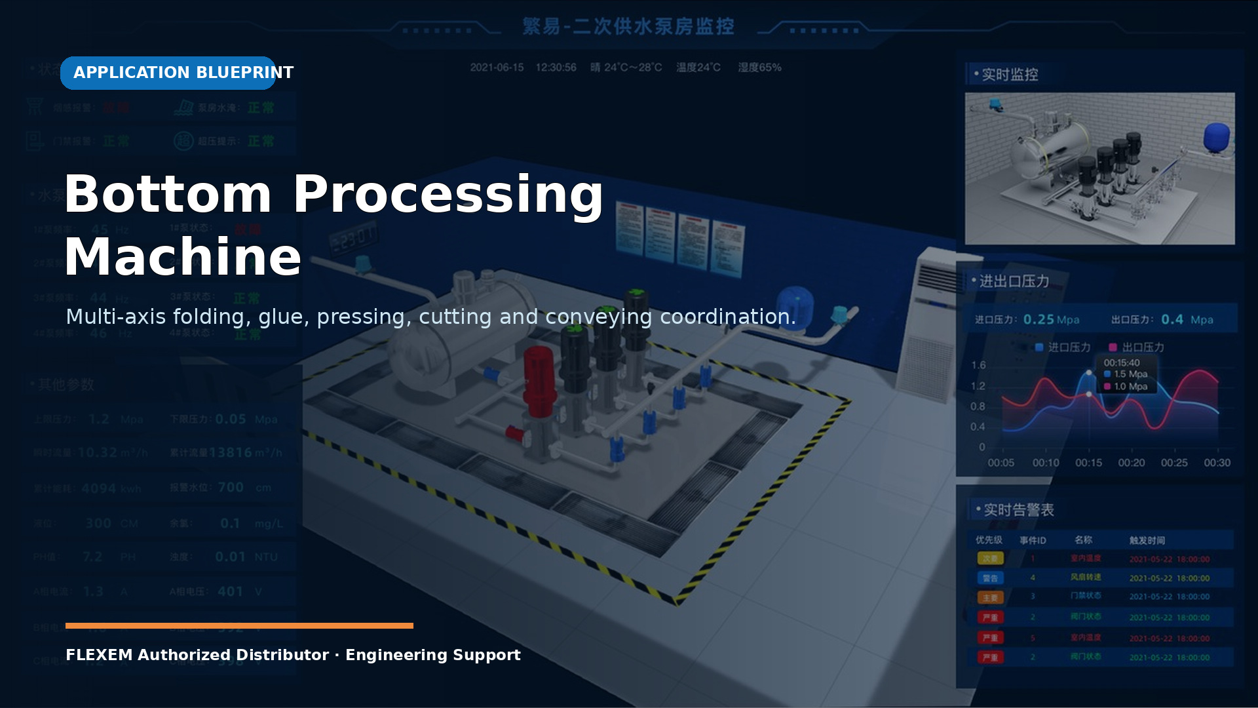The width and height of the screenshot is (1258, 708).
Task: Select the 风扇转速 alarm name cell
Action: (1086, 578)
